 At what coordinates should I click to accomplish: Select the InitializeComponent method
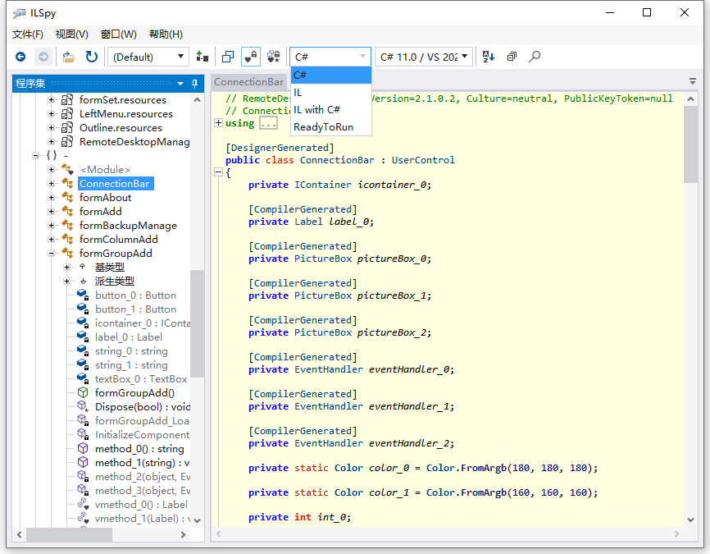coord(142,435)
